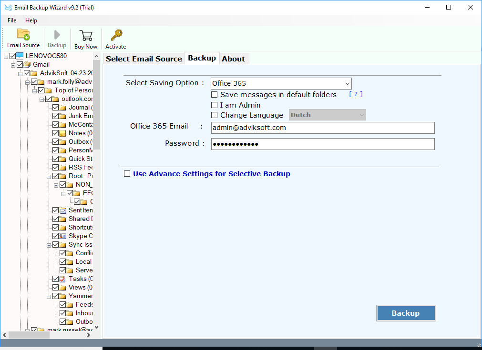Click the Views folder icon
Screen dimensions: 482x350
[x=62, y=288]
